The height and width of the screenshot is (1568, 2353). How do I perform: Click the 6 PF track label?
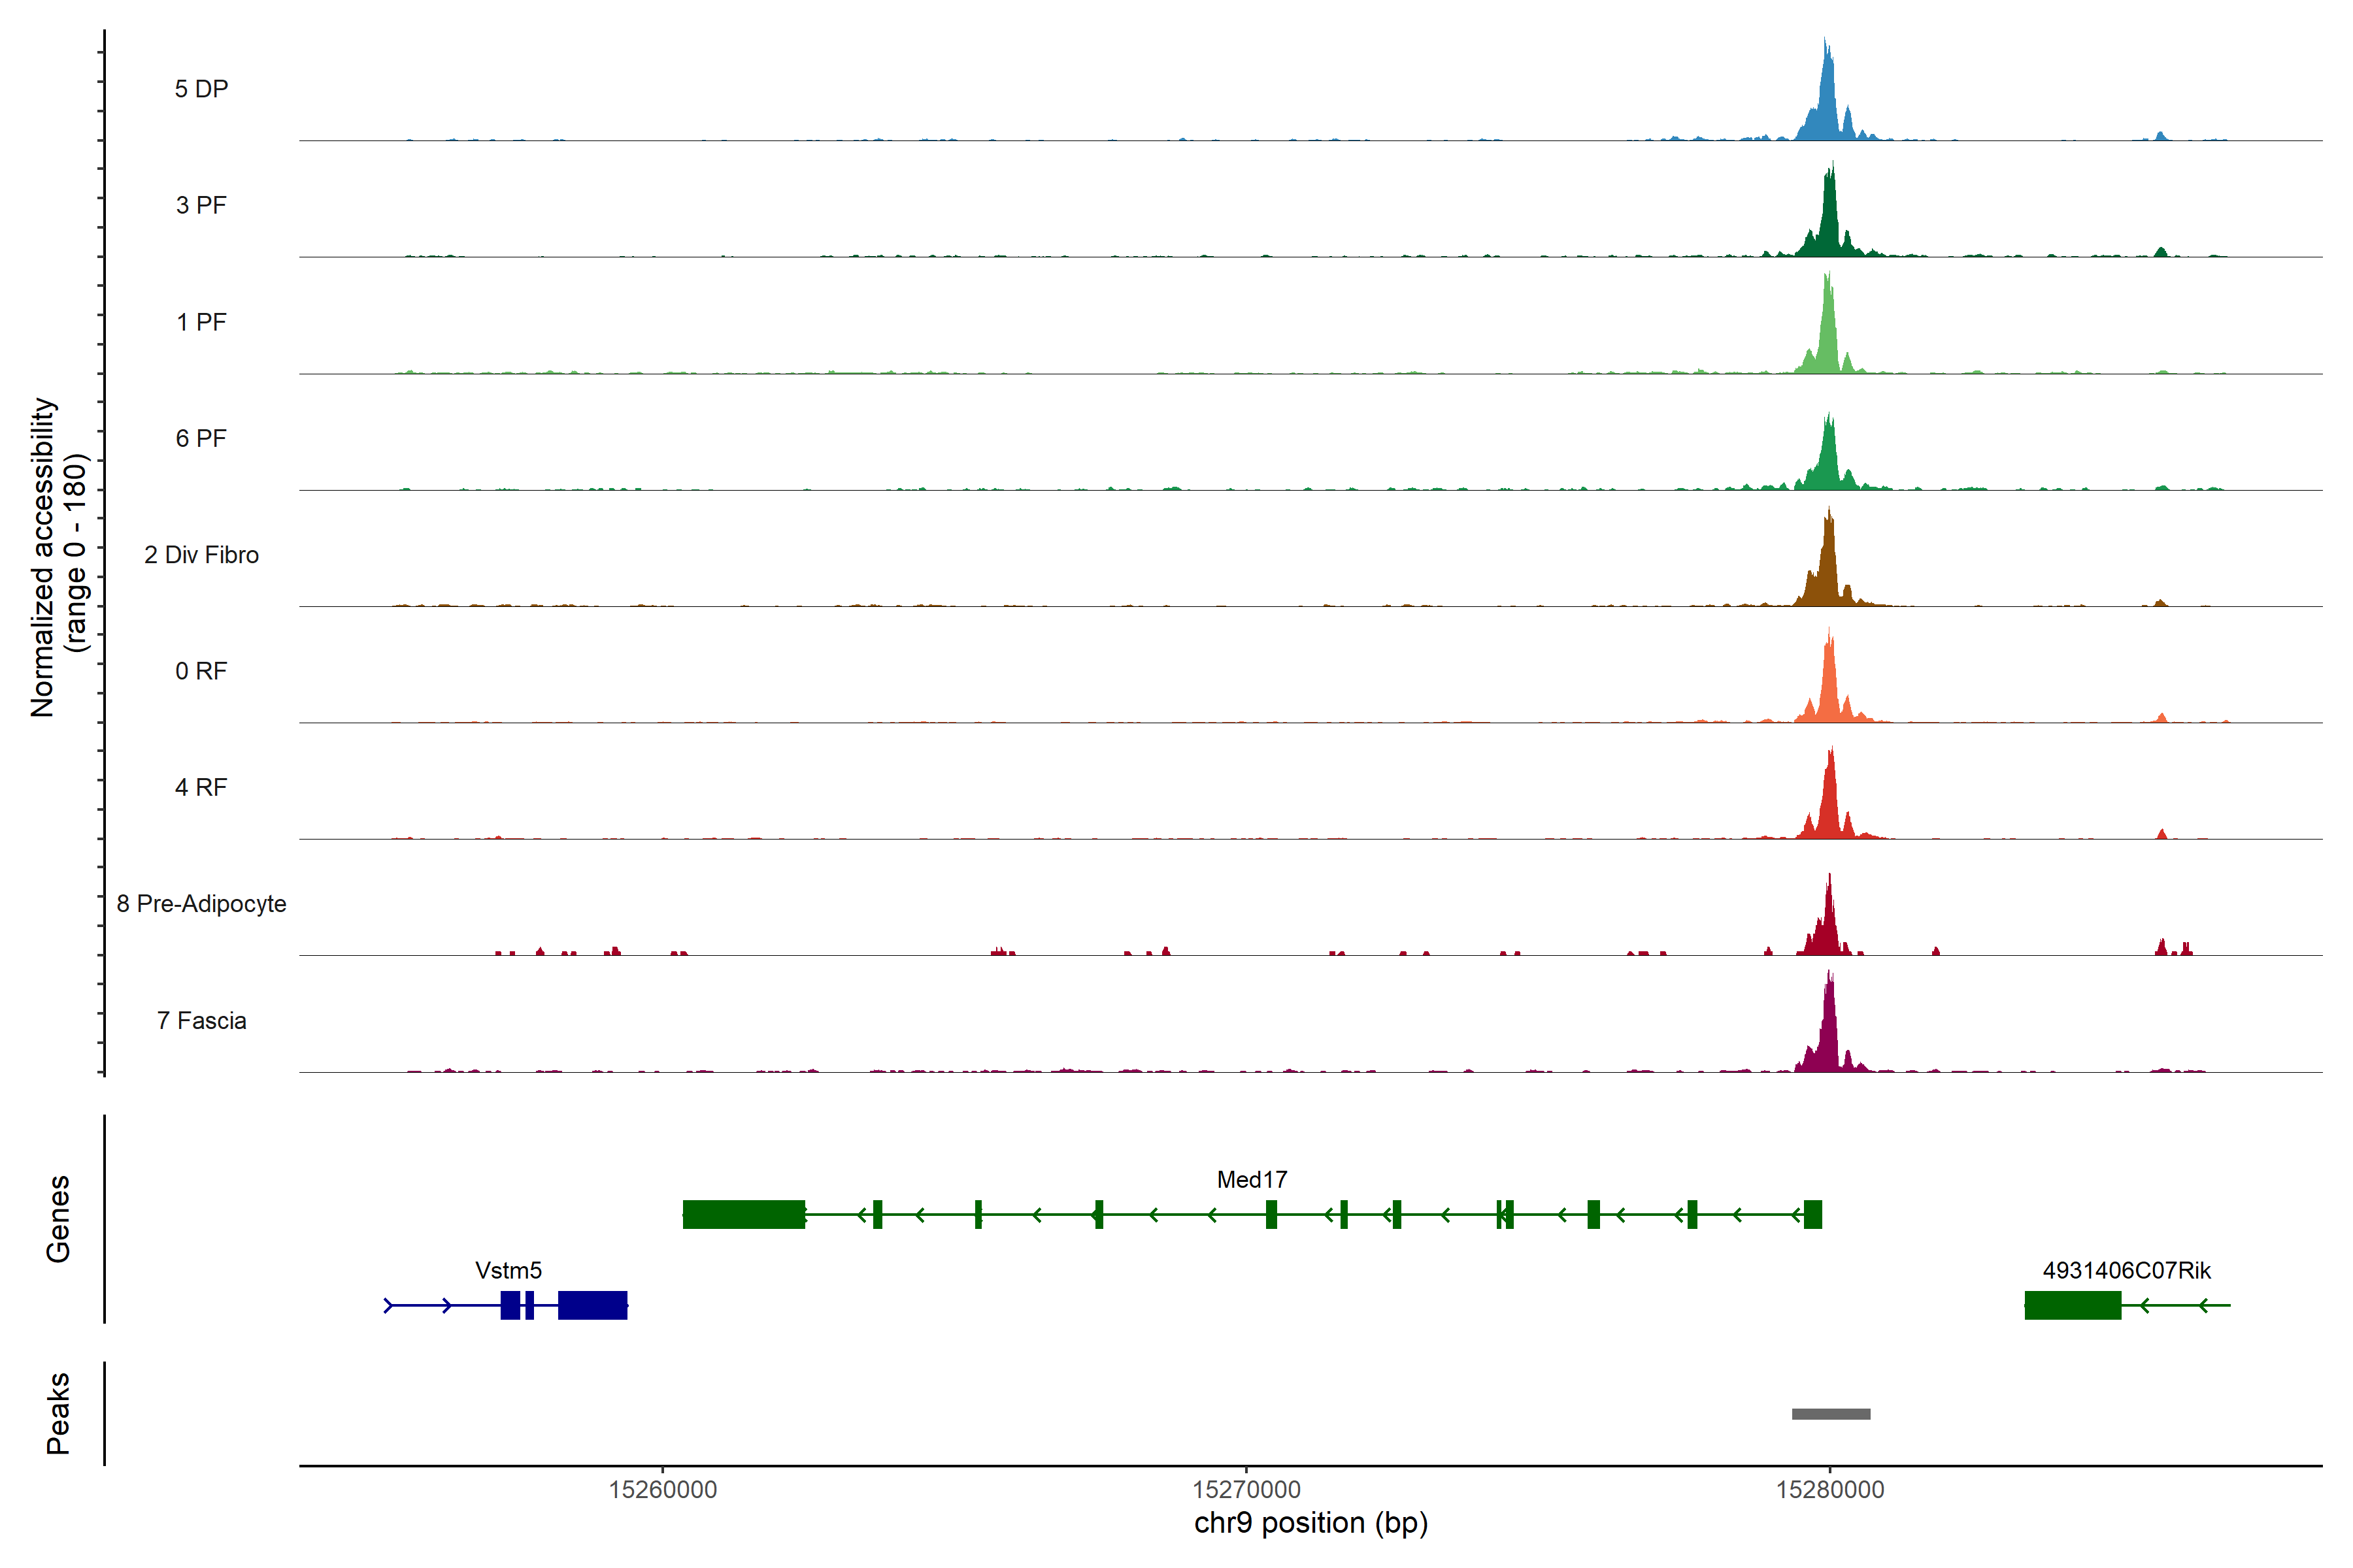[x=201, y=438]
